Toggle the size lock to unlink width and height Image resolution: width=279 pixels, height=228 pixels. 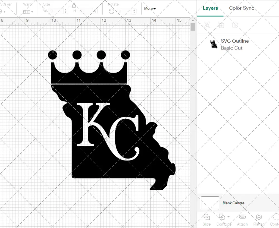(74, 6)
